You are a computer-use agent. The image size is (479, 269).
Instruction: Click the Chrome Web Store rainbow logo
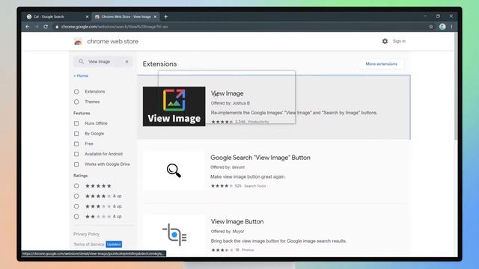(x=78, y=42)
